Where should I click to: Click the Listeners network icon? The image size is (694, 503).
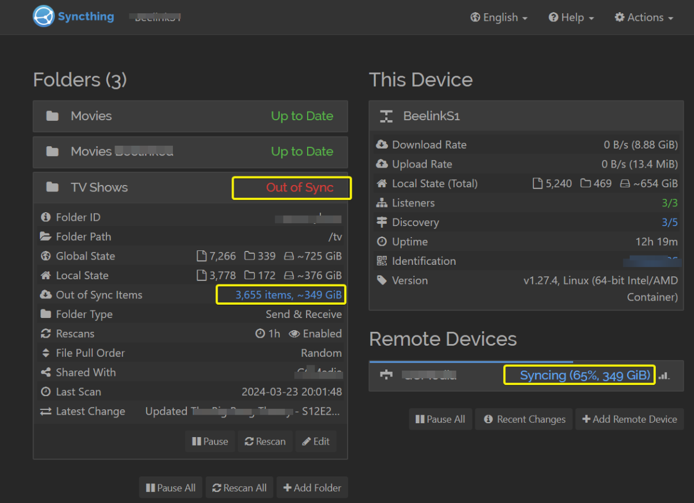382,203
